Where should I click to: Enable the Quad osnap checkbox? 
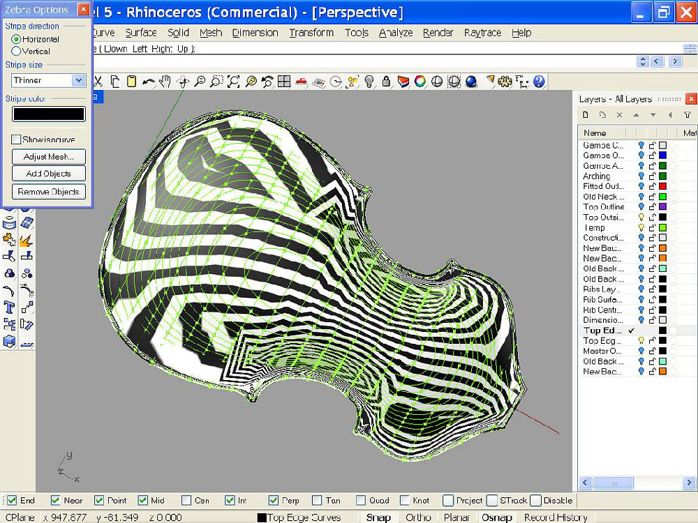(361, 500)
